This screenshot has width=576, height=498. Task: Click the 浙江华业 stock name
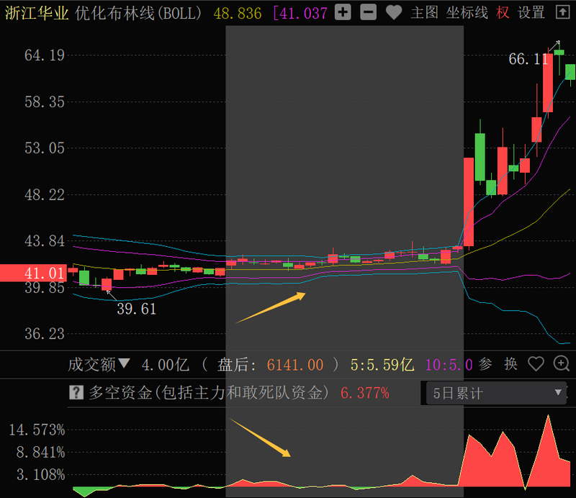[x=37, y=13]
